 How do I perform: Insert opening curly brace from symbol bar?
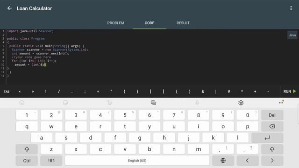(x=124, y=91)
